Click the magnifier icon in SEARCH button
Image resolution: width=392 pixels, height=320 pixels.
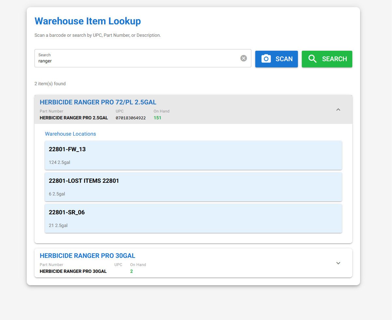click(x=313, y=59)
